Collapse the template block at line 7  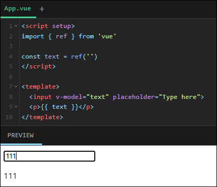tap(16, 87)
